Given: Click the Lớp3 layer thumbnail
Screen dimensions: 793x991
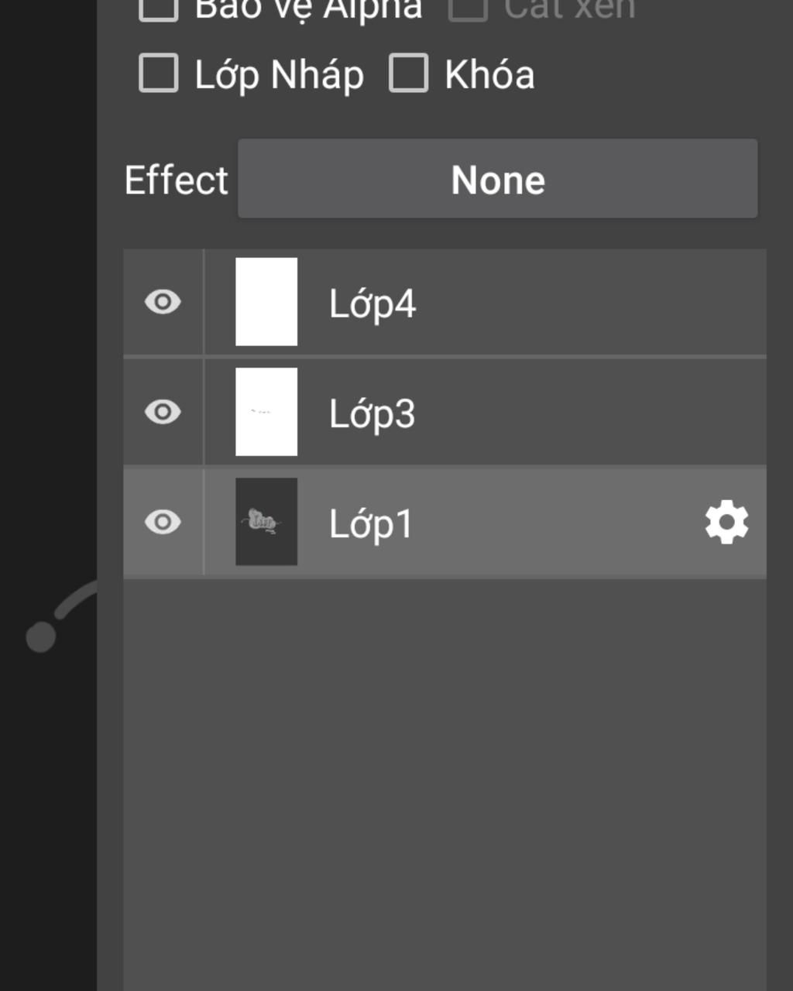Looking at the screenshot, I should click(266, 412).
